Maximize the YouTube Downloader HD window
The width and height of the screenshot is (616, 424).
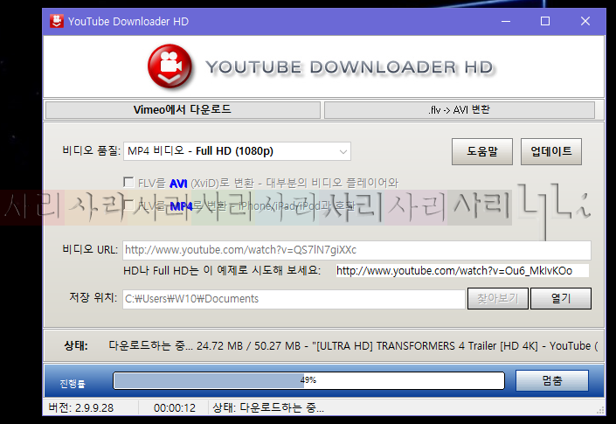pyautogui.click(x=545, y=21)
